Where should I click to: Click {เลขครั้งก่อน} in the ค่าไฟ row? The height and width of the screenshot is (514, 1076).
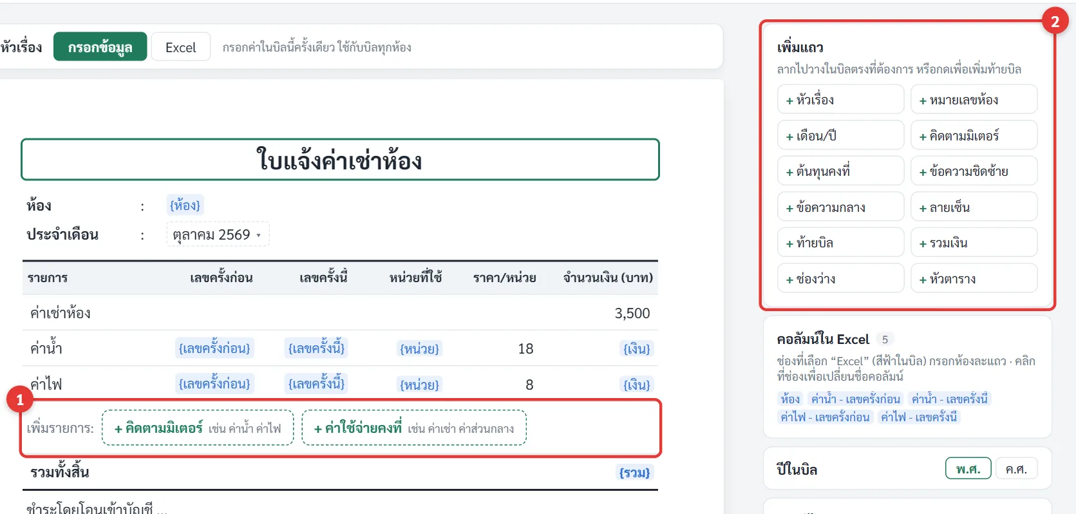214,384
